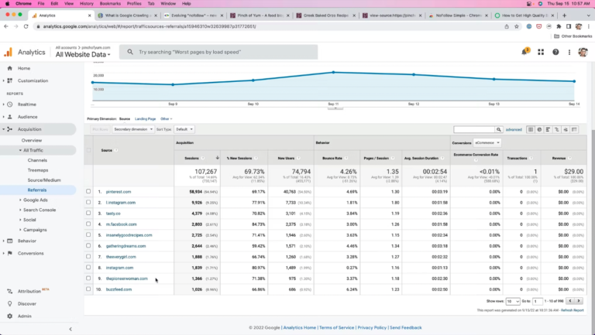The width and height of the screenshot is (595, 335).
Task: Check the gatheringdreams.com row checkbox
Action: pyautogui.click(x=88, y=245)
